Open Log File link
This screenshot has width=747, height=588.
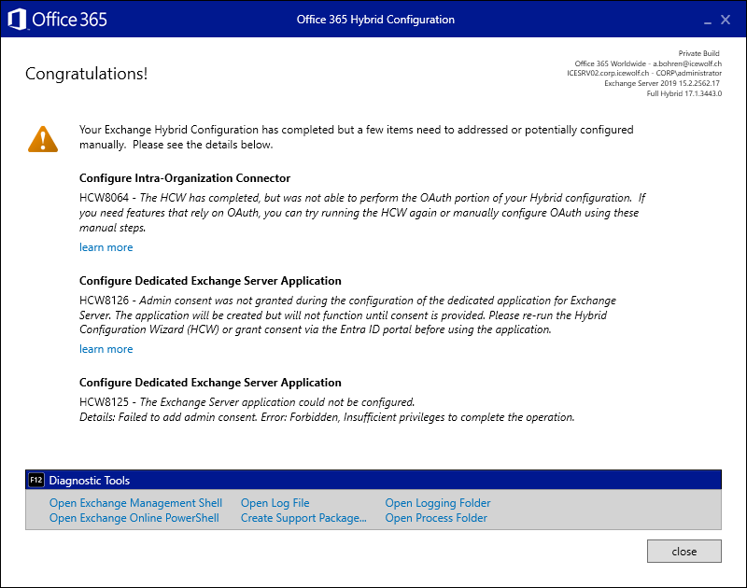275,503
